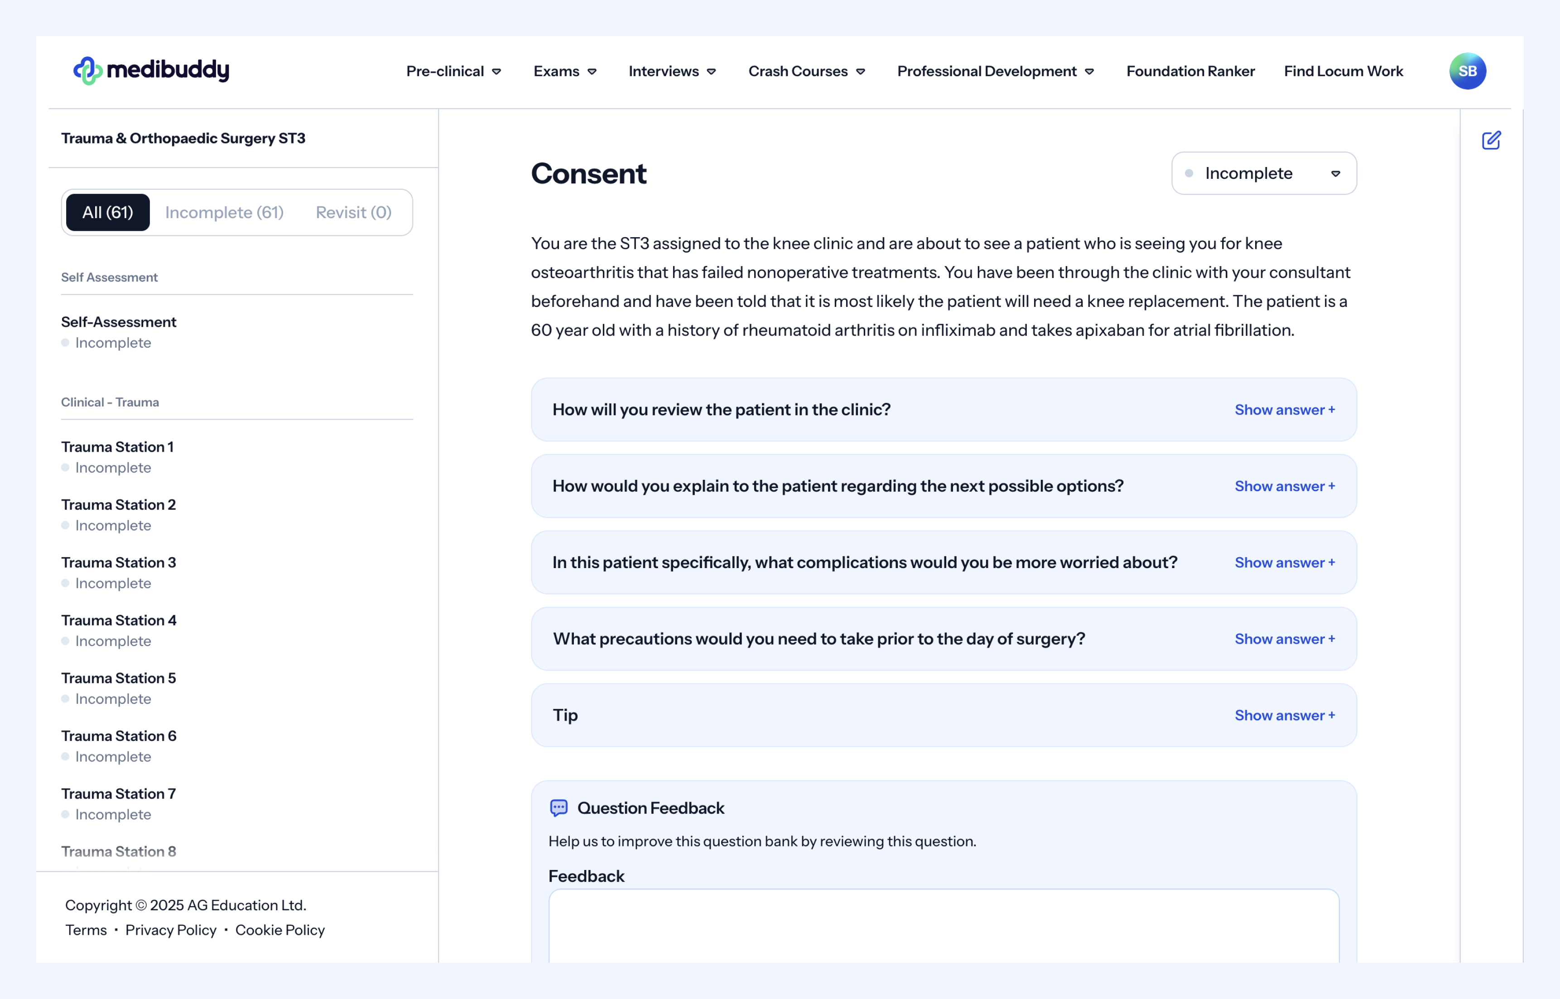Click the Question Feedback chat bubble icon
The image size is (1560, 999).
tap(559, 808)
